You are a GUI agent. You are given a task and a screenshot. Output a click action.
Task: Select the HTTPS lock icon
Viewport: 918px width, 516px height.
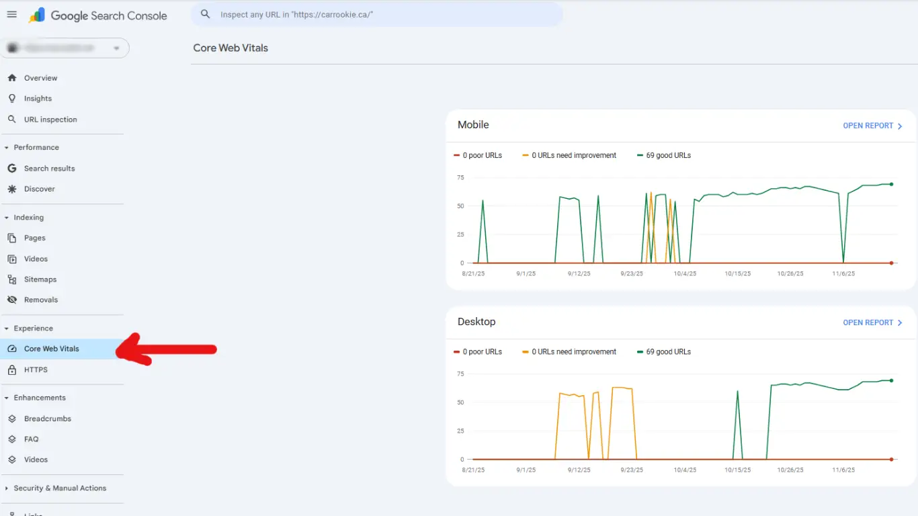point(13,370)
